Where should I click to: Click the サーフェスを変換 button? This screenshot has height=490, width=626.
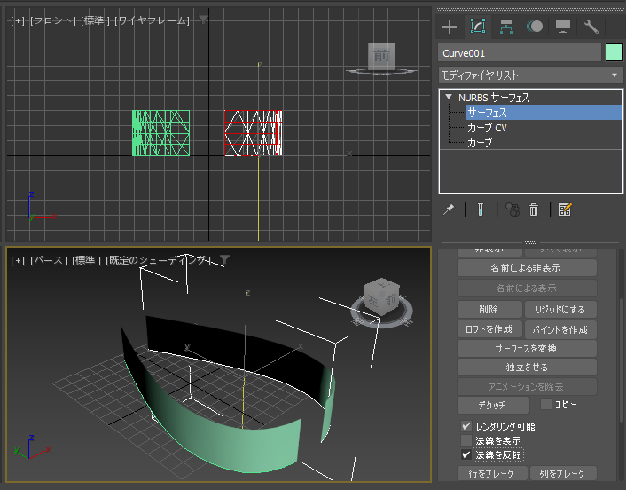[x=527, y=348]
